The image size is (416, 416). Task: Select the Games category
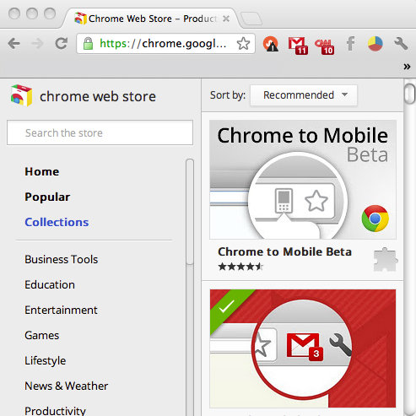pos(42,335)
